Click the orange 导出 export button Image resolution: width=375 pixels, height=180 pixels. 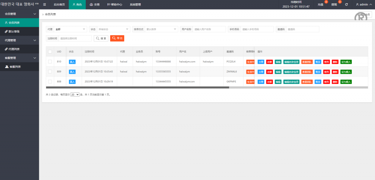tap(117, 38)
